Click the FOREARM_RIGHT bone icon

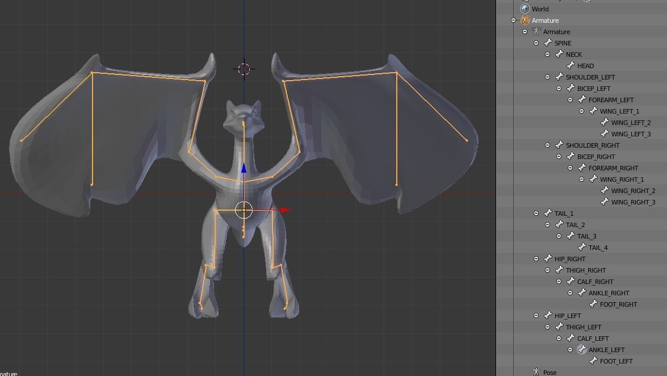pyautogui.click(x=582, y=168)
